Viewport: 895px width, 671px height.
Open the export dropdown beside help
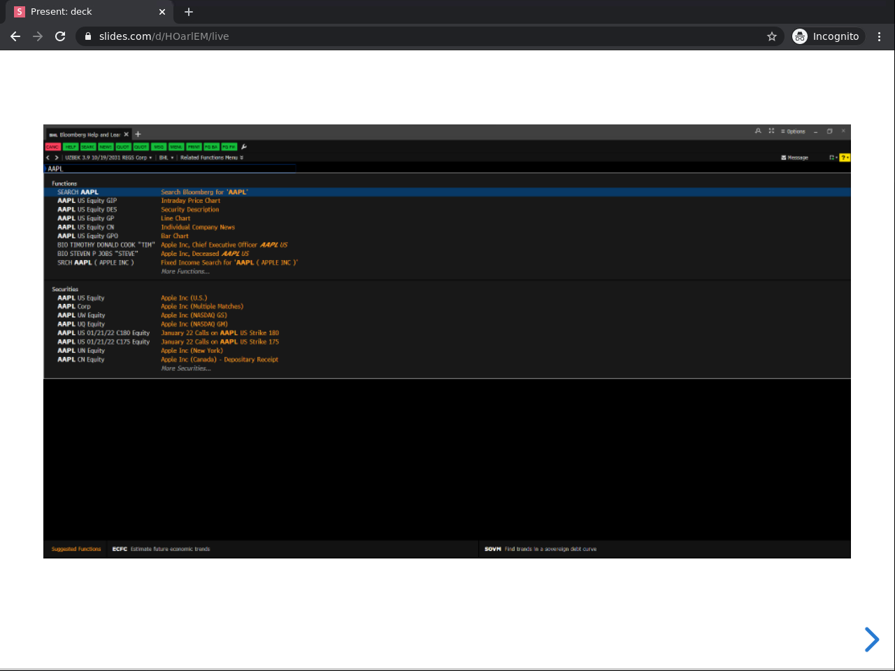pos(833,158)
